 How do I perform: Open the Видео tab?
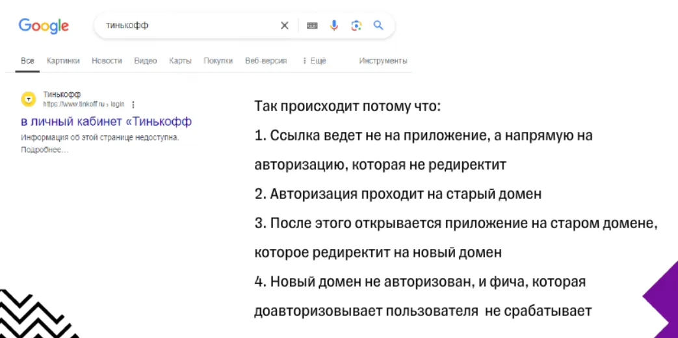(146, 61)
